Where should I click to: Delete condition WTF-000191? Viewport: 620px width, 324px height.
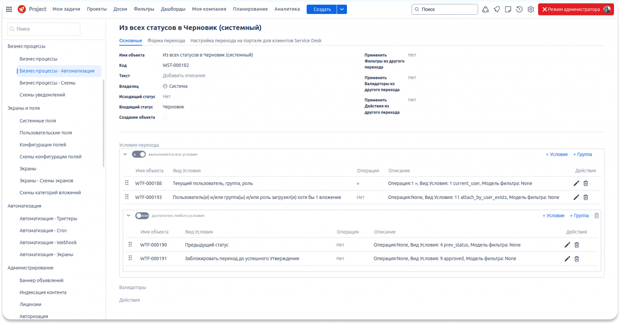(577, 259)
